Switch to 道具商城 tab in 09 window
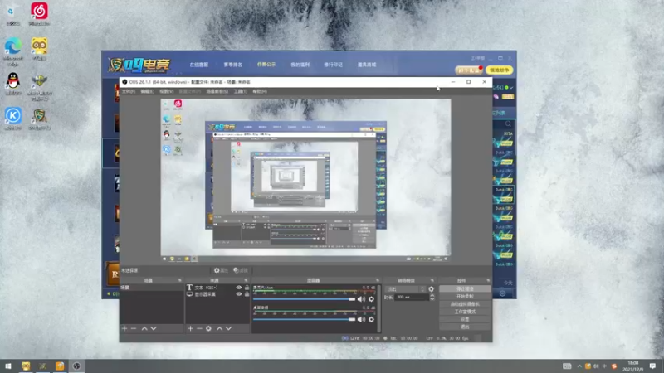Image resolution: width=664 pixels, height=373 pixels. pyautogui.click(x=367, y=65)
